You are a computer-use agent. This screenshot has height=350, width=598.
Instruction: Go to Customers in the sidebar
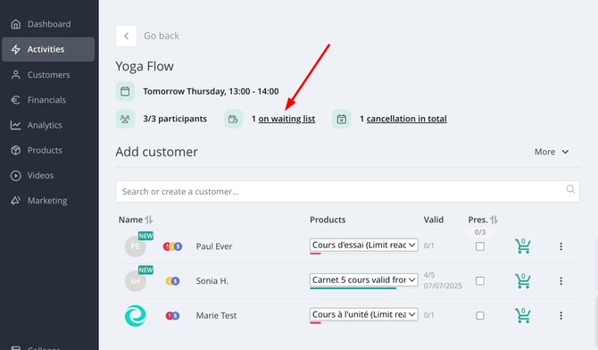tap(48, 75)
